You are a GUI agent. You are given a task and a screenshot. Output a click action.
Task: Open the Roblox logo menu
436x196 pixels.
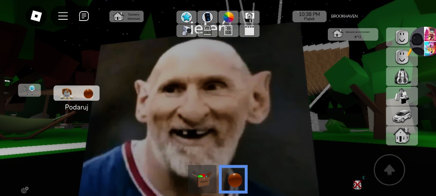coord(37,16)
